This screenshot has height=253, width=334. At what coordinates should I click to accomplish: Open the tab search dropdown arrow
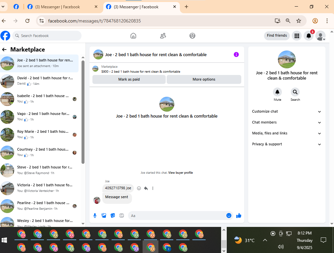click(x=3, y=7)
